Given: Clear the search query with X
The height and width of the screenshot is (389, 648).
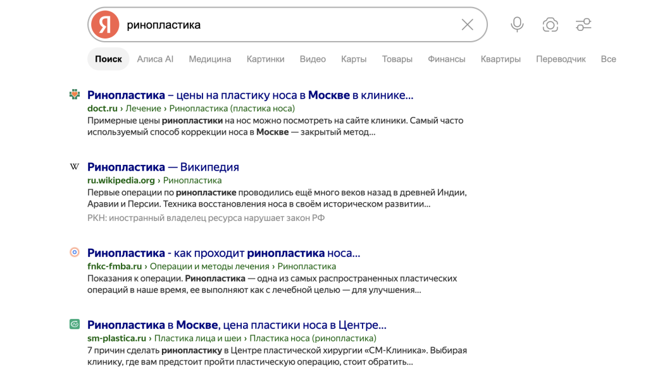Looking at the screenshot, I should [468, 25].
